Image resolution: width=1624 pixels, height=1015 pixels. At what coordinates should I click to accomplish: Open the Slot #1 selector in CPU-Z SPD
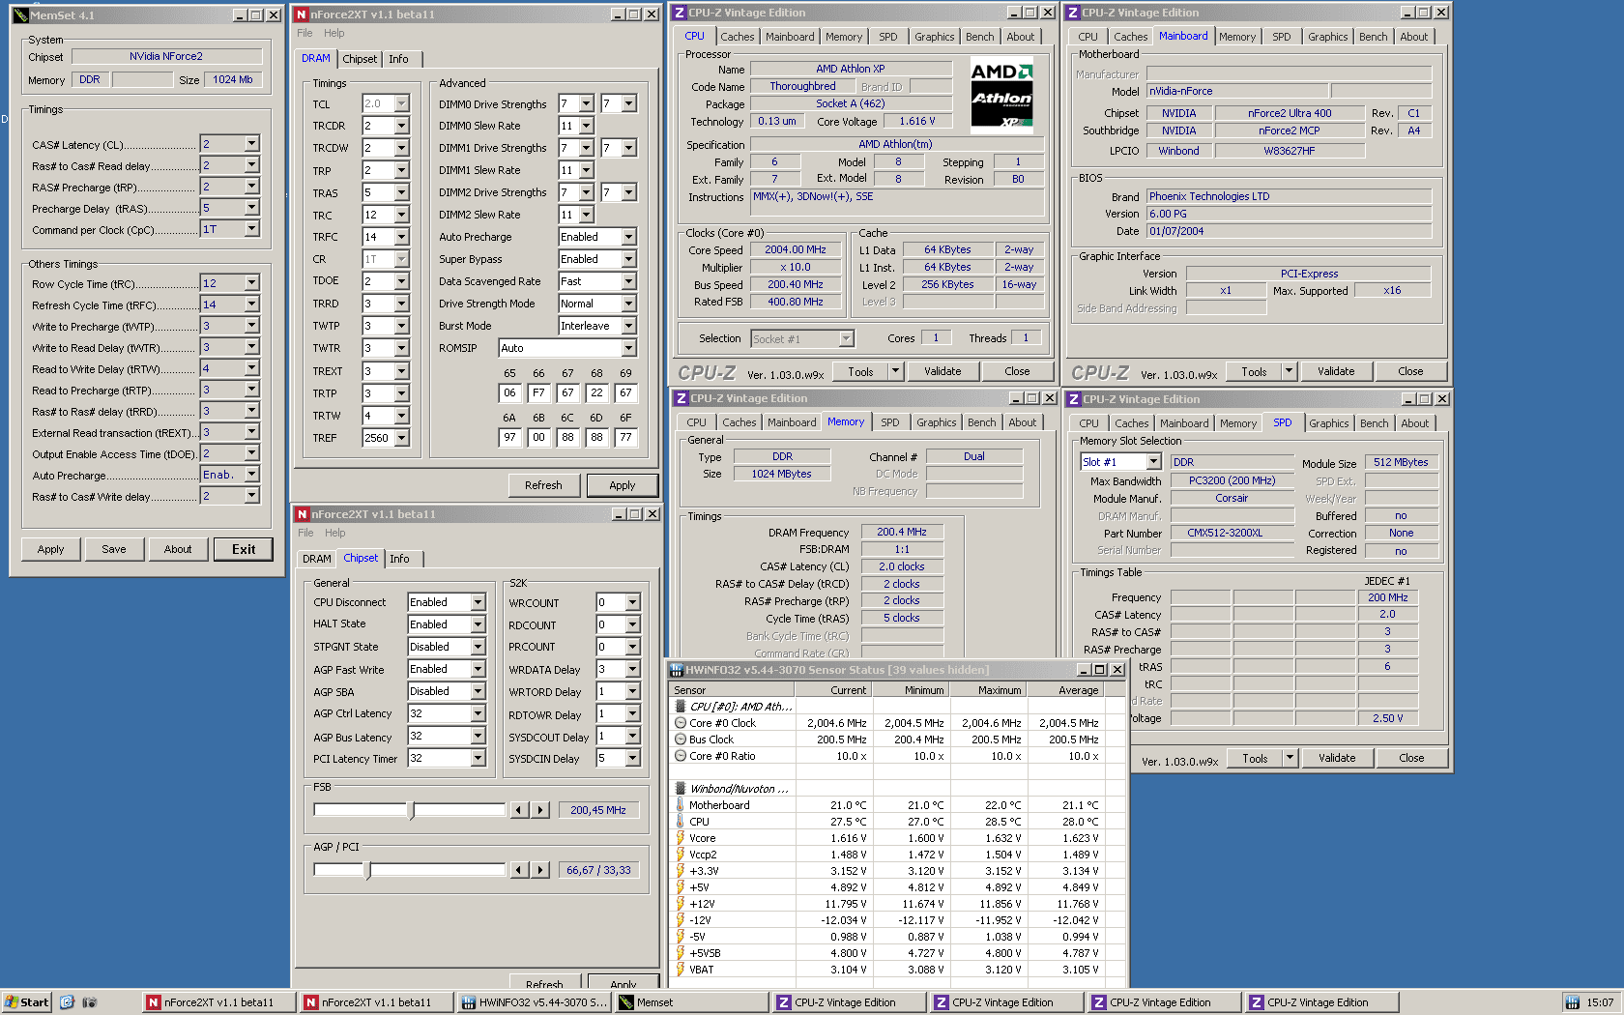[1153, 462]
